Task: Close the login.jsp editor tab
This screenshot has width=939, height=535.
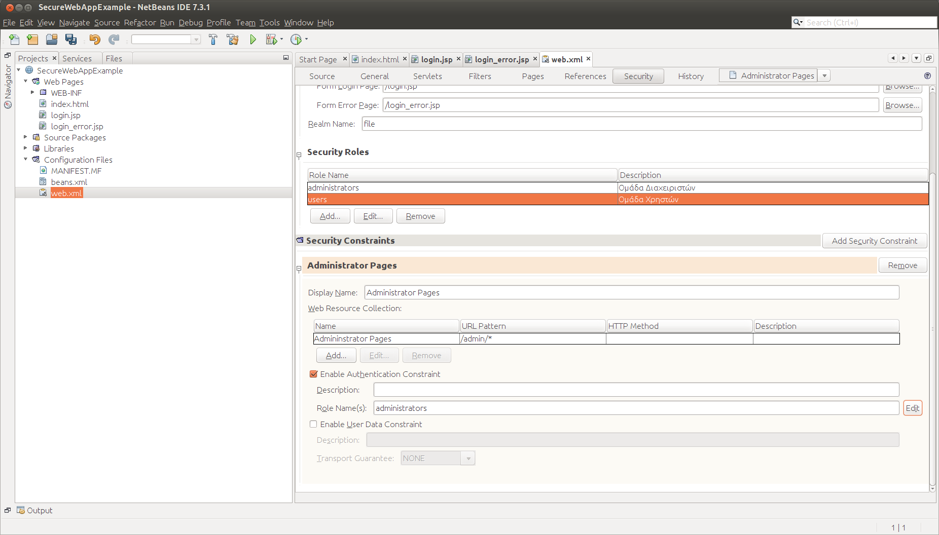Action: 458,59
